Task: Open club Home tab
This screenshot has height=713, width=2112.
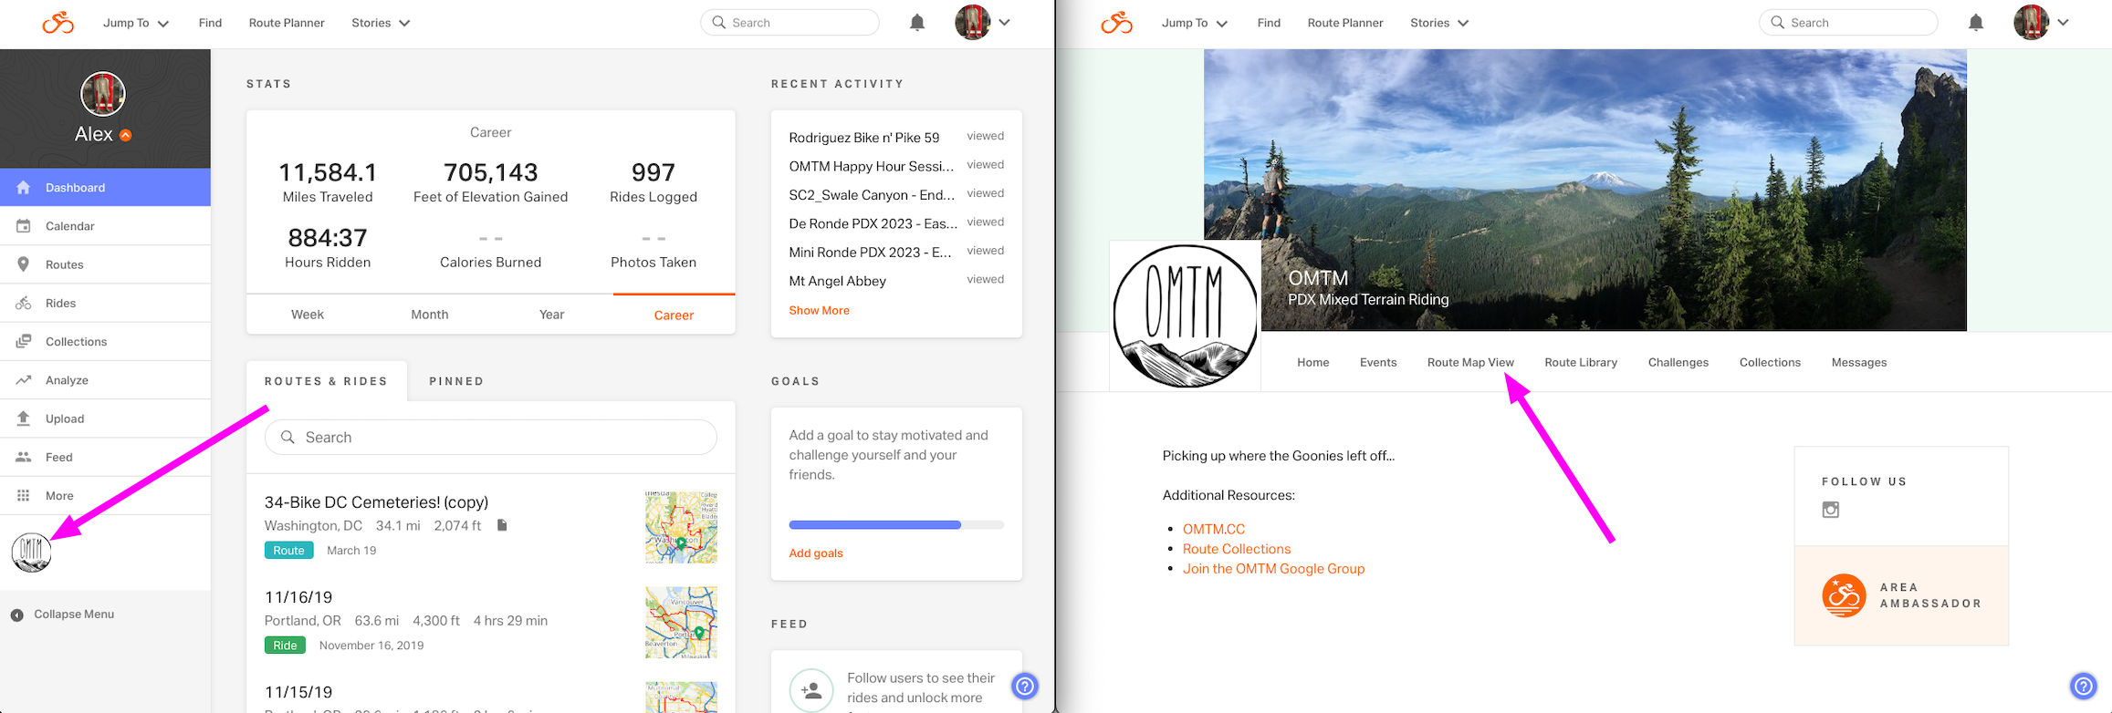Action: [x=1313, y=362]
